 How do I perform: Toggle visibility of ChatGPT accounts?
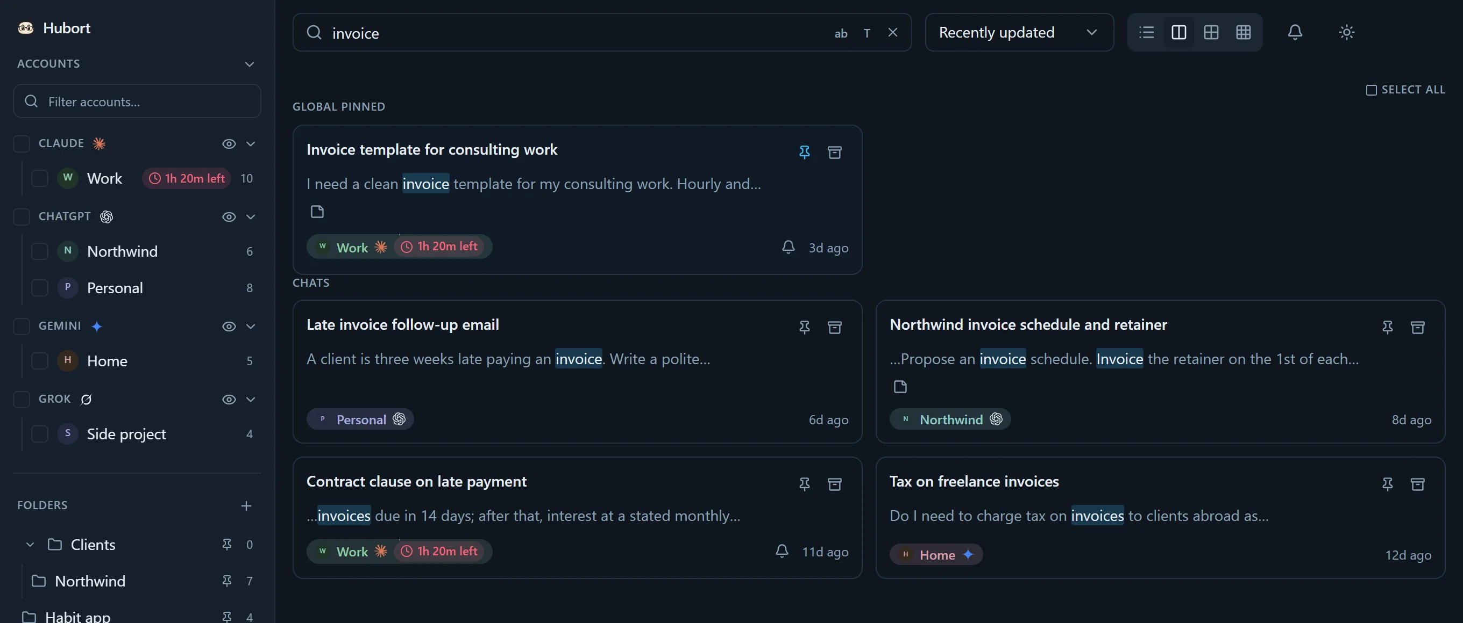click(x=229, y=216)
